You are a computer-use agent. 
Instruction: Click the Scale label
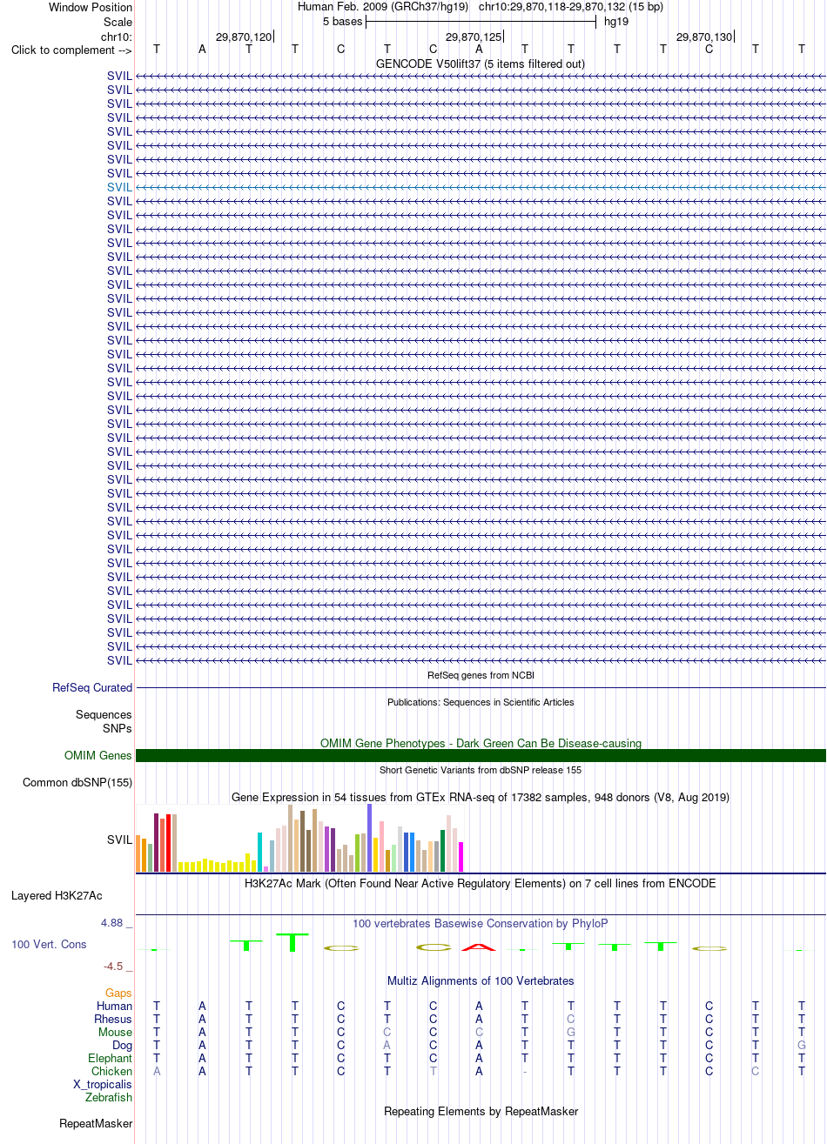point(118,22)
